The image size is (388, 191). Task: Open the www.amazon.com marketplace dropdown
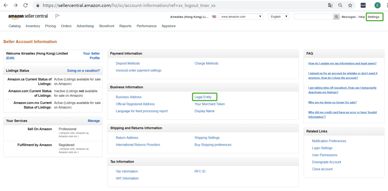tap(241, 17)
